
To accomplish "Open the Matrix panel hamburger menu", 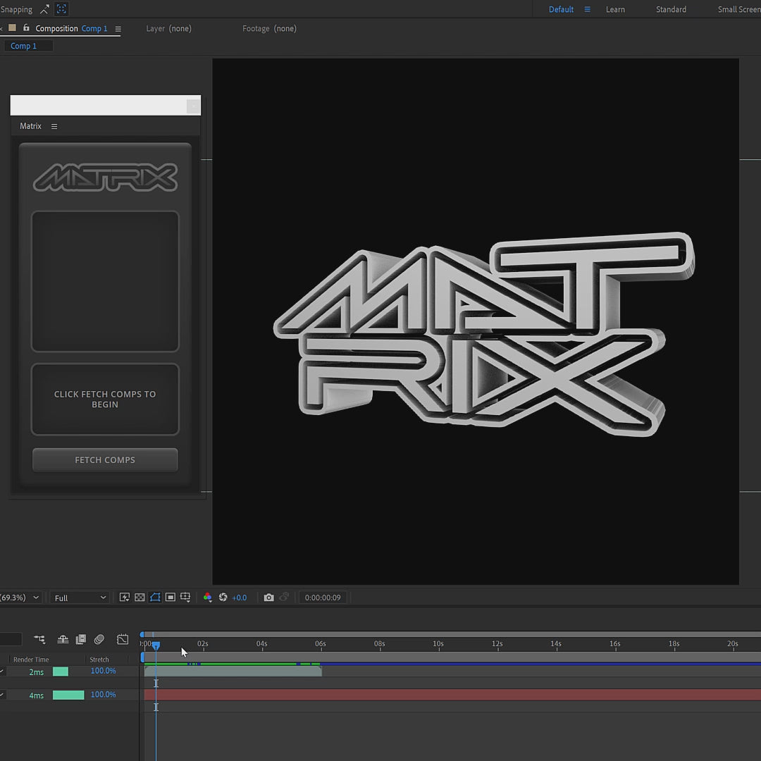I will [x=54, y=126].
